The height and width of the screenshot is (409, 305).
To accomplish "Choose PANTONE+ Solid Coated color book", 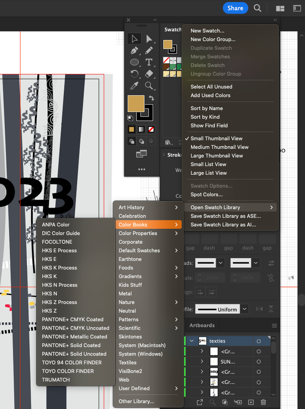I will coord(76,345).
